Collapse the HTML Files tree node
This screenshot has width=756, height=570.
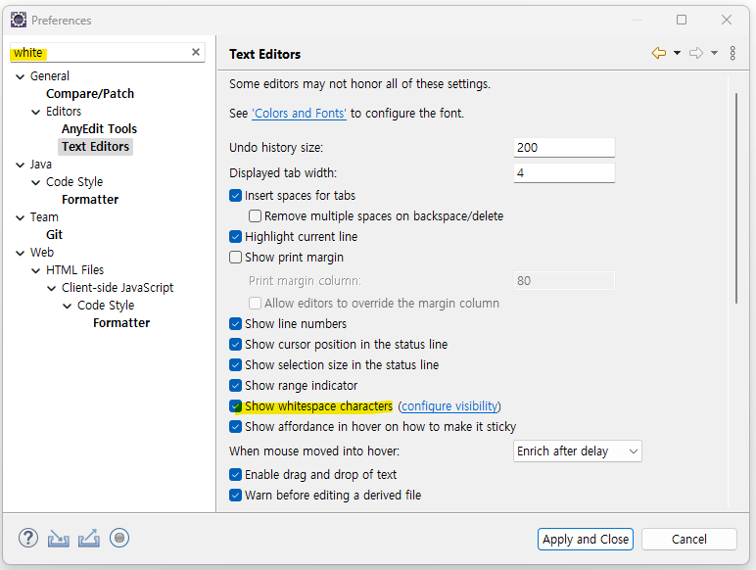(x=35, y=270)
